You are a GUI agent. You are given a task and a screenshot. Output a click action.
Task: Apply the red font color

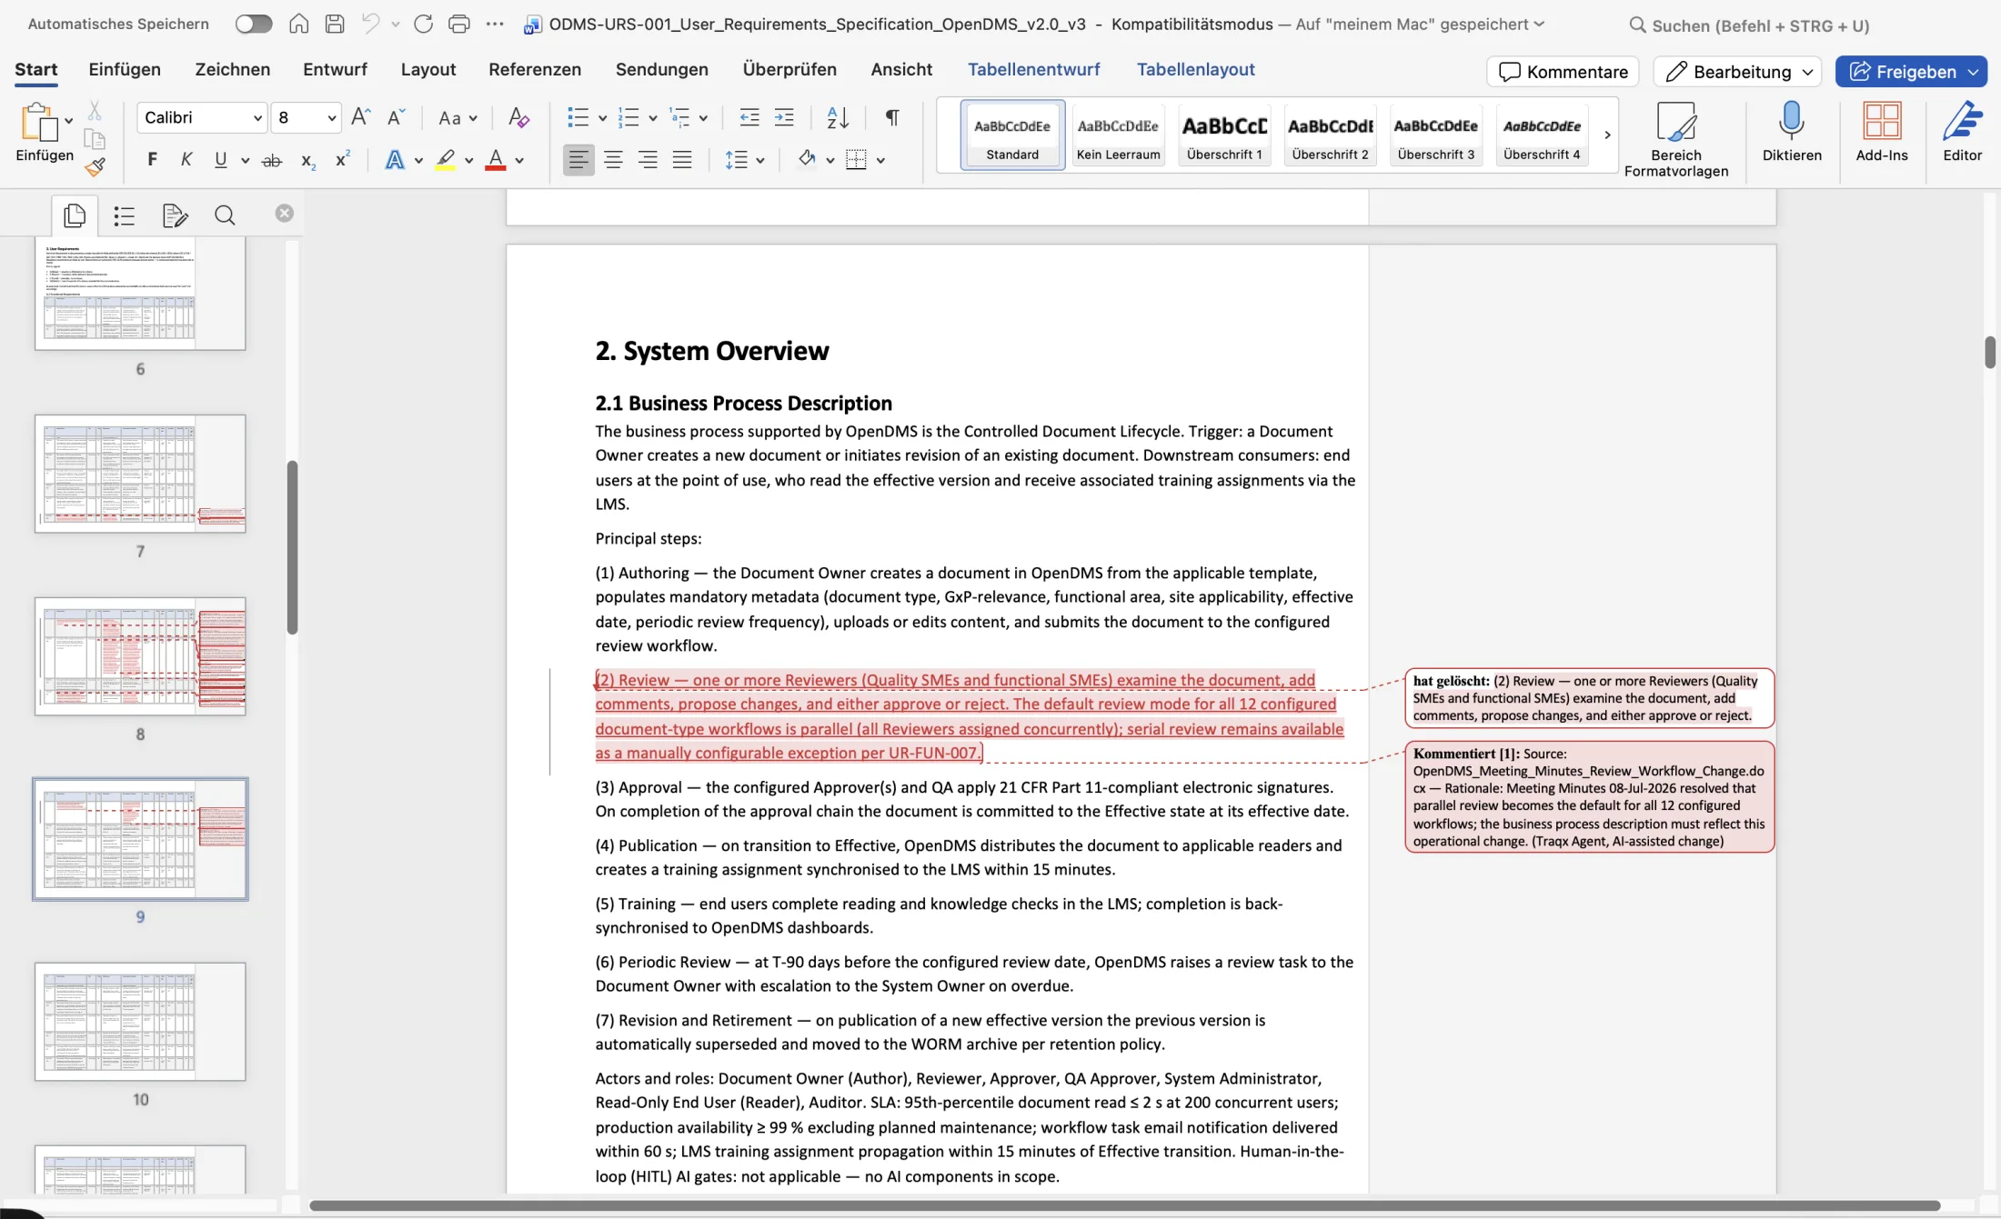point(496,160)
